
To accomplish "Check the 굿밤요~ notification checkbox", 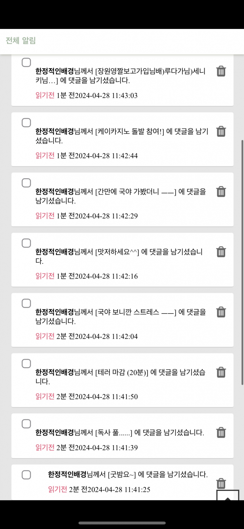I will (x=26, y=475).
